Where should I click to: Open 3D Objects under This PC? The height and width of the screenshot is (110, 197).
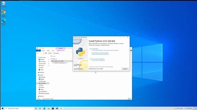(43, 77)
